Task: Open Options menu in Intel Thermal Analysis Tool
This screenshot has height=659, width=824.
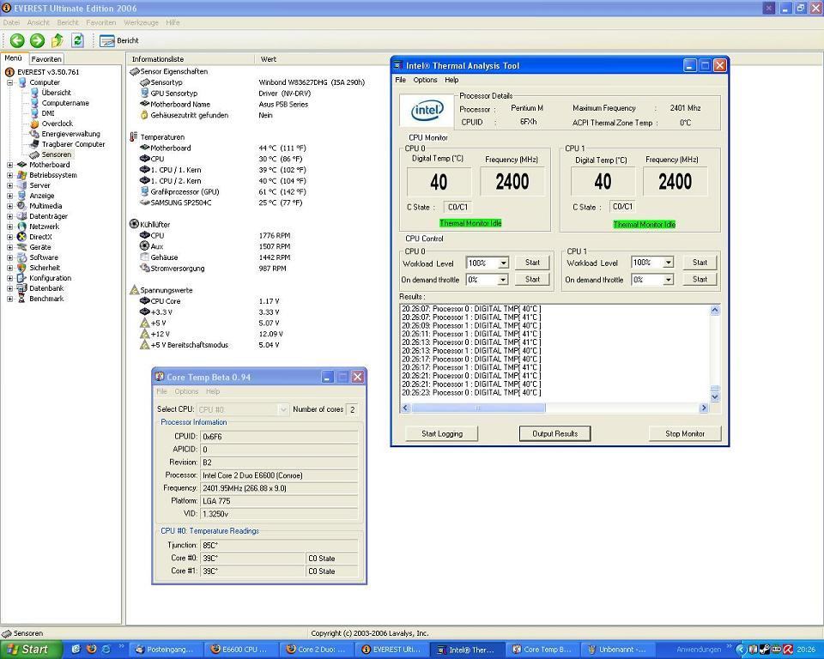Action: coord(425,80)
